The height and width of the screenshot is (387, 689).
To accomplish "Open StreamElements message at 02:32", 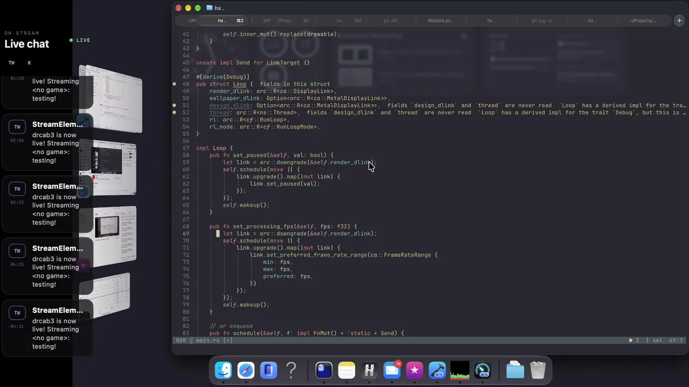I will click(47, 204).
